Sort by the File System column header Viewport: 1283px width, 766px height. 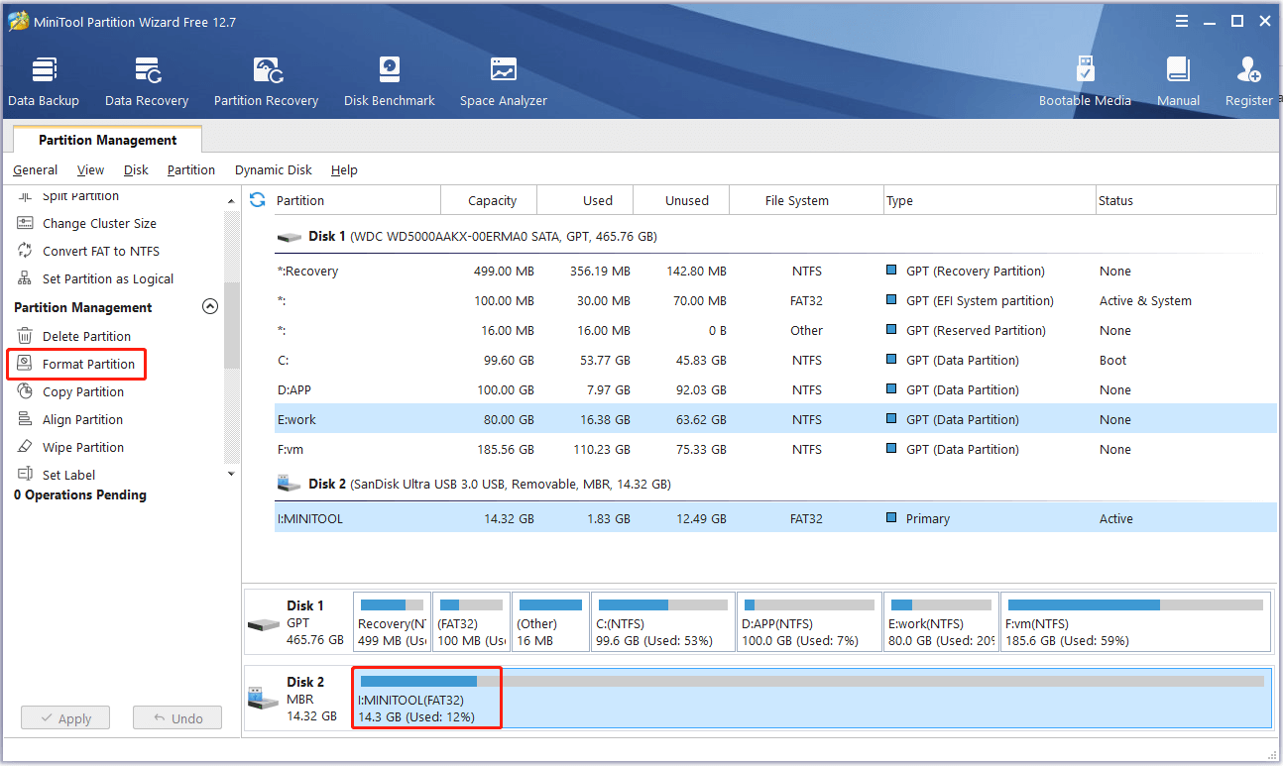(x=806, y=200)
